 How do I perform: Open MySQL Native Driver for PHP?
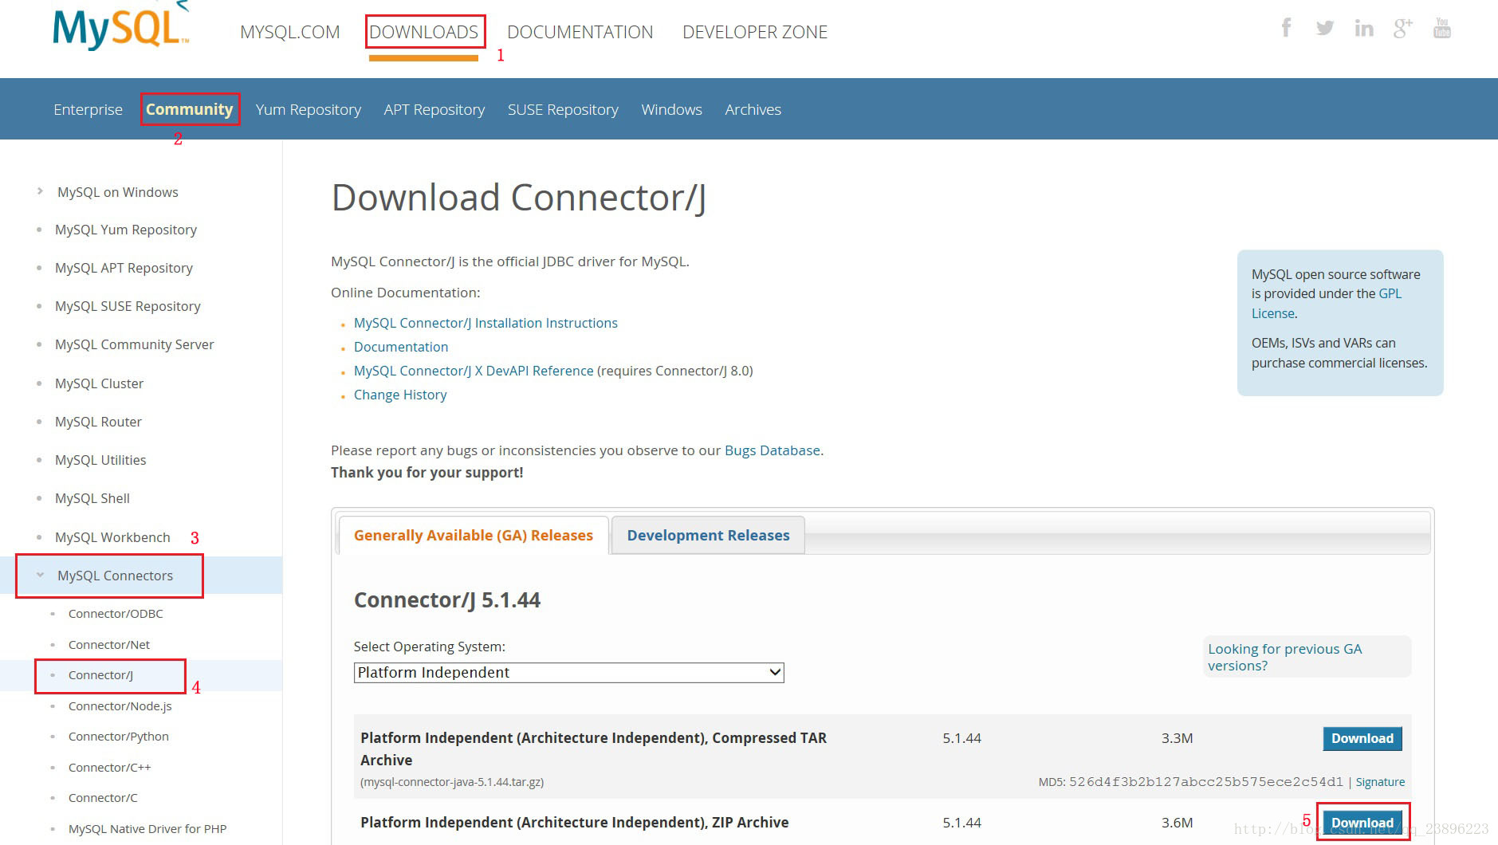(147, 829)
